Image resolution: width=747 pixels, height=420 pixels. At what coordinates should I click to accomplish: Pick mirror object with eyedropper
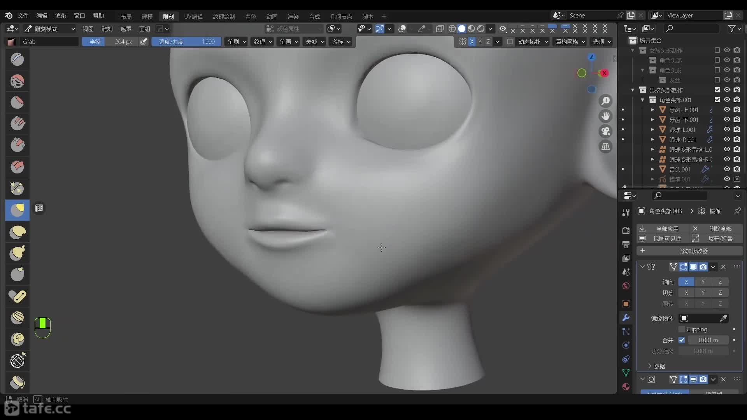click(x=723, y=318)
